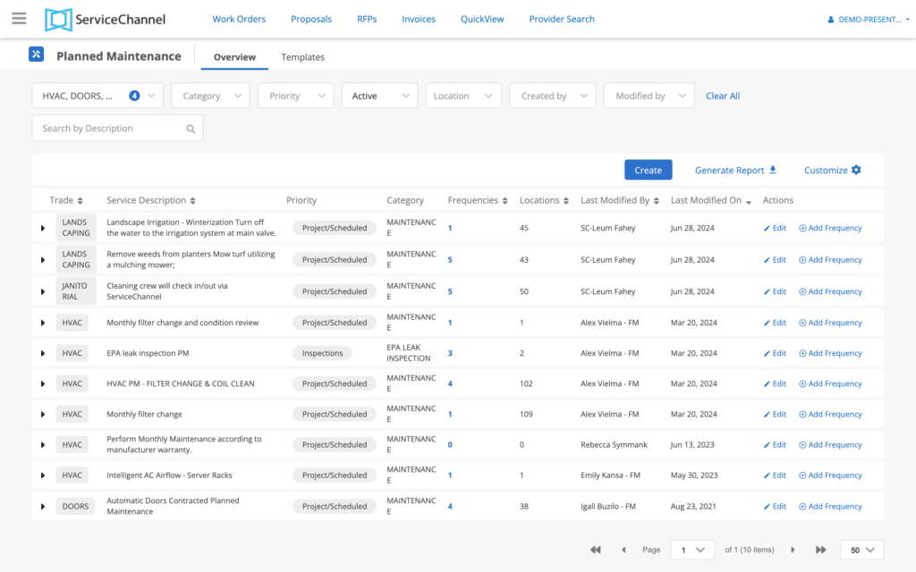Open the Active status dropdown

pos(379,96)
